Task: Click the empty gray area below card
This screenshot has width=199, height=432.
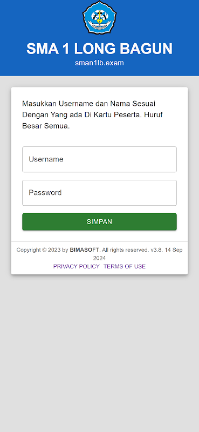Action: 99,353
